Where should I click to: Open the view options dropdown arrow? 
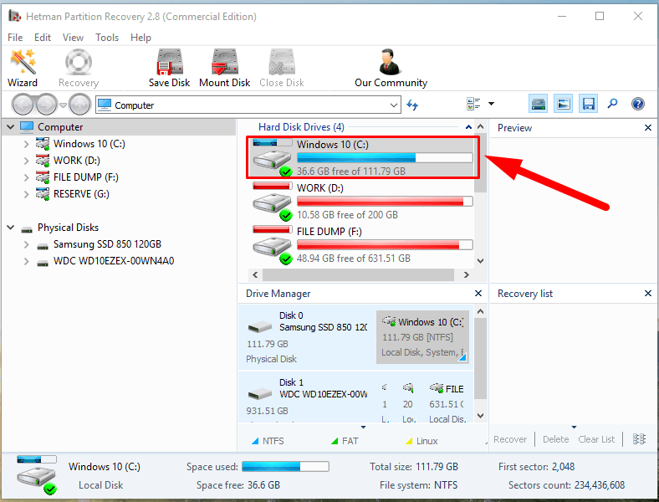pyautogui.click(x=491, y=104)
